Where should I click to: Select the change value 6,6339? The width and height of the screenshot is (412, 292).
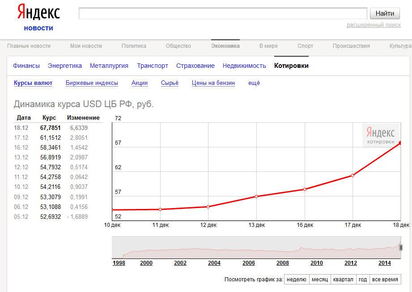(x=79, y=128)
